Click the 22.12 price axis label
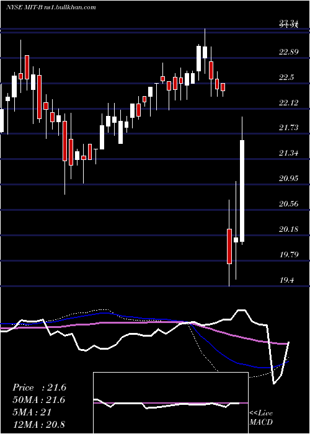Image resolution: width=310 pixels, height=434 pixels. (289, 103)
